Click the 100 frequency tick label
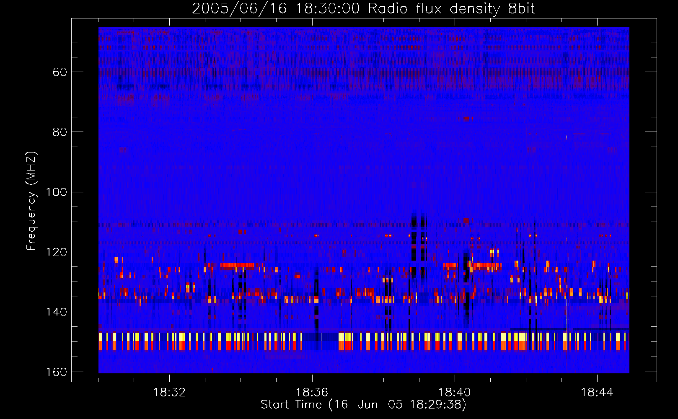 (x=57, y=192)
